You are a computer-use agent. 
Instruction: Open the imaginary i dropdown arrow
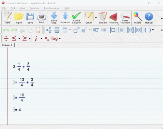tap(41, 38)
